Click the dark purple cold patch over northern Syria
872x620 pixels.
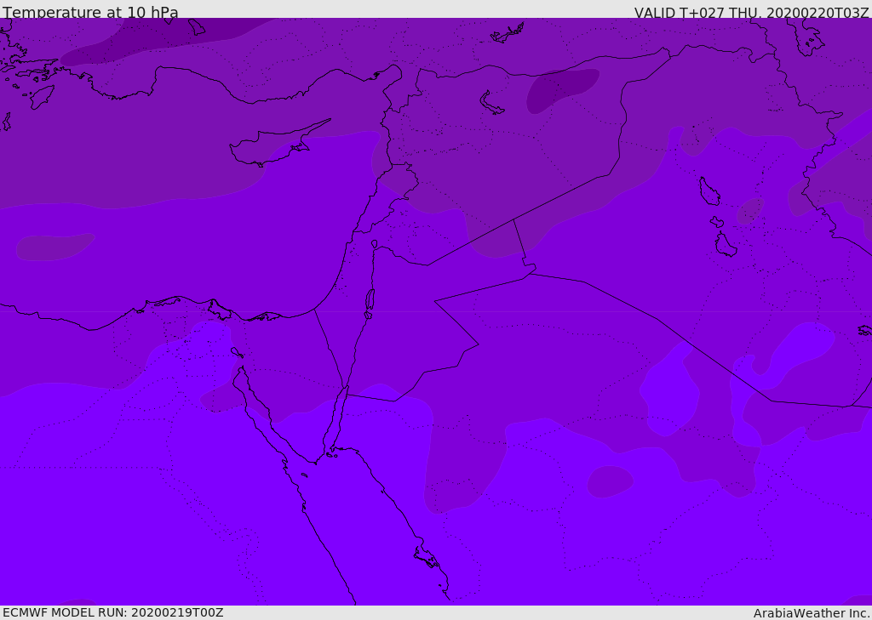point(562,90)
